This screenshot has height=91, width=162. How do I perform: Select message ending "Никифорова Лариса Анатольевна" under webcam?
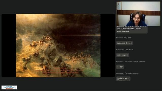[x=132, y=30]
